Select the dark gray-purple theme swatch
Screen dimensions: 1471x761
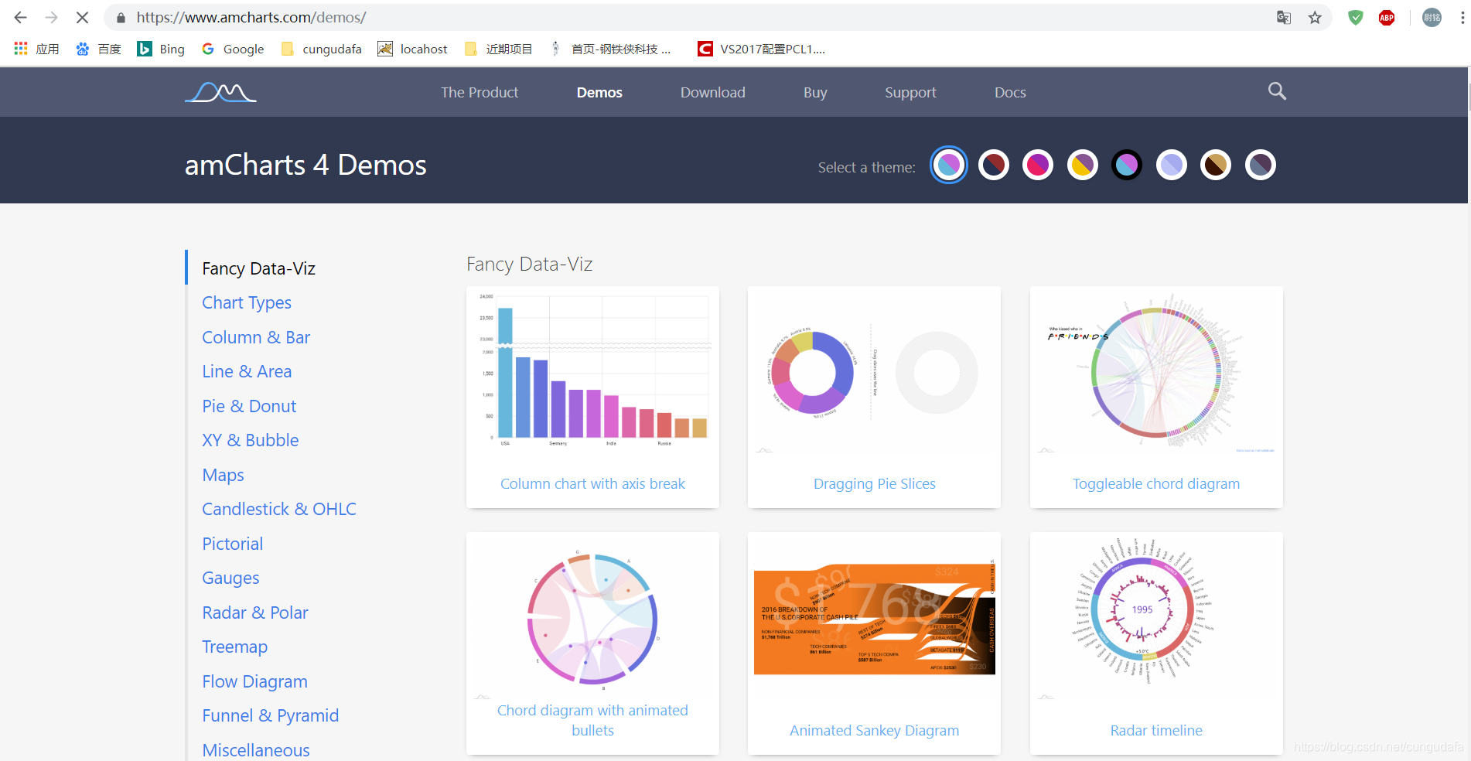[1261, 165]
